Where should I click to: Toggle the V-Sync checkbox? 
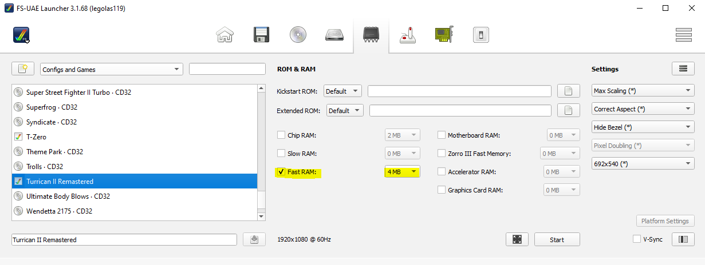coord(637,239)
